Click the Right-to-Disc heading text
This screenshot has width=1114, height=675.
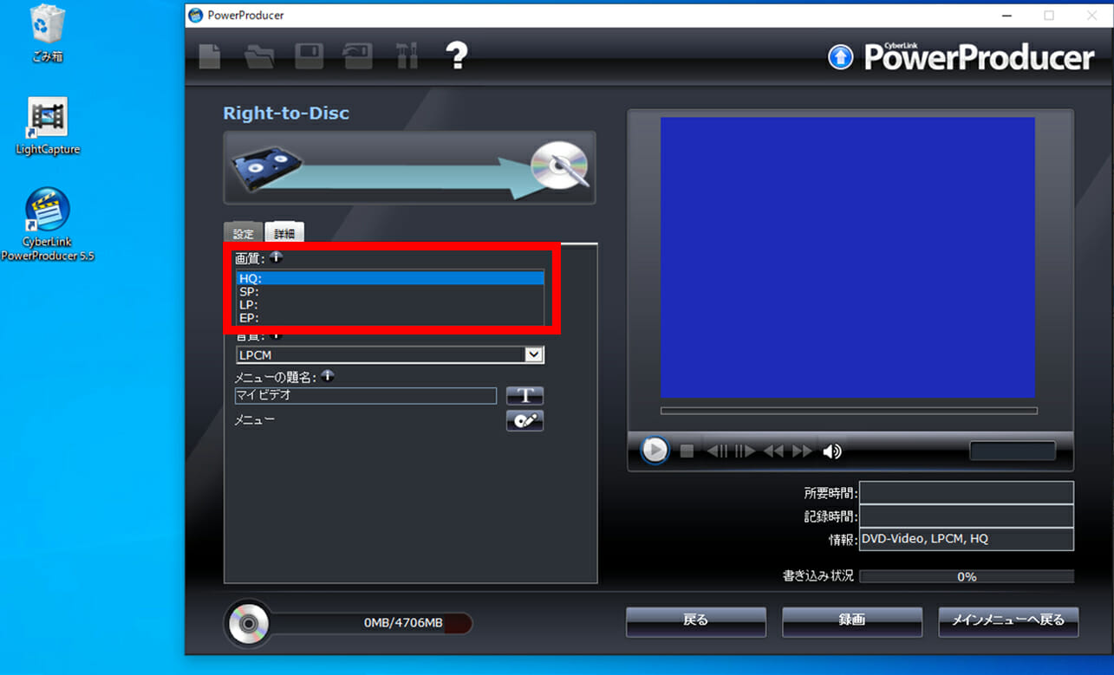point(287,114)
